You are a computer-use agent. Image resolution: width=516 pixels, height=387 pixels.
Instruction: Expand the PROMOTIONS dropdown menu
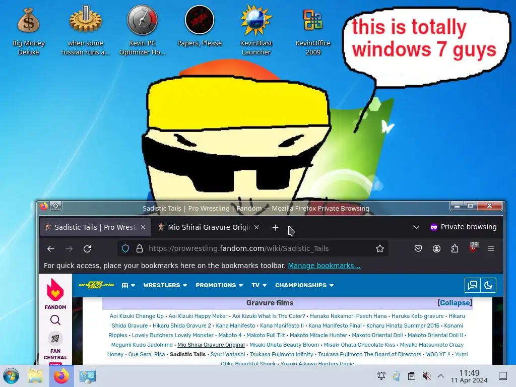(219, 285)
